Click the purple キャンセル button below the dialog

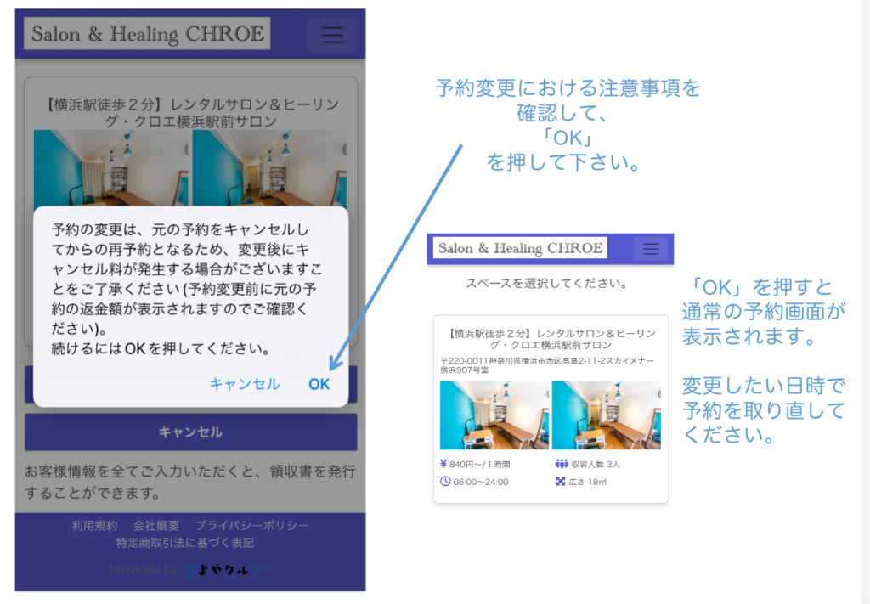[x=190, y=432]
